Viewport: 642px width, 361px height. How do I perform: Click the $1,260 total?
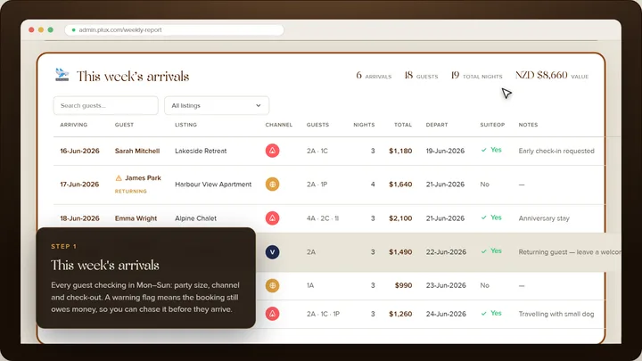click(x=400, y=315)
